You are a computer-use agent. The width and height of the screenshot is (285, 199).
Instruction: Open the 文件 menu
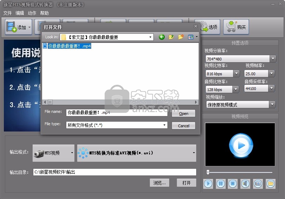pyautogui.click(x=7, y=13)
